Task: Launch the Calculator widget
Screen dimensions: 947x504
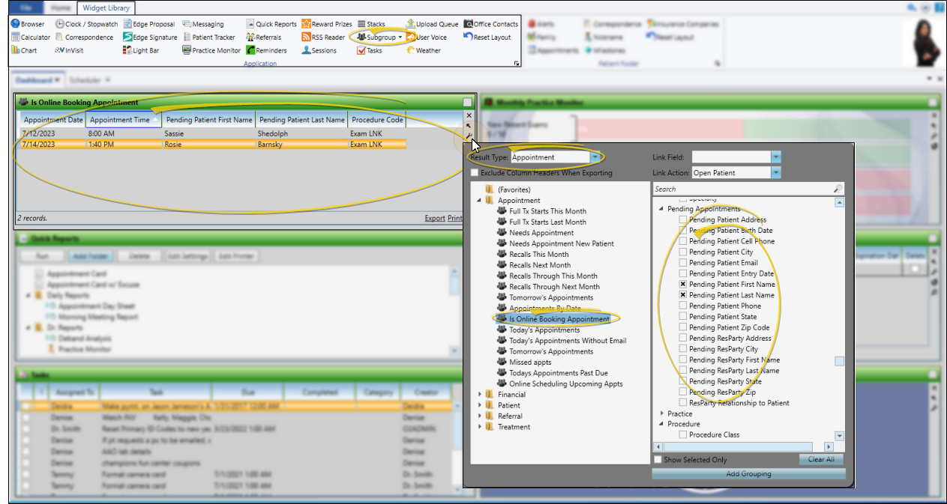Action: pyautogui.click(x=31, y=37)
